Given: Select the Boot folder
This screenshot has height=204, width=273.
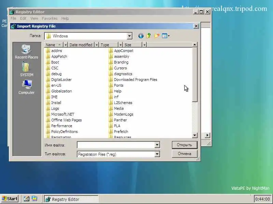Looking at the screenshot, I should click(53, 62).
